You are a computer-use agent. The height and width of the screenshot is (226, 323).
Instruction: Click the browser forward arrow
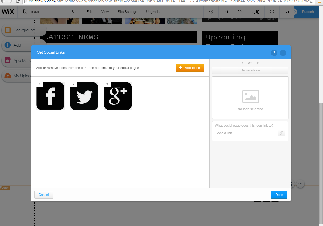pyautogui.click(x=10, y=1)
